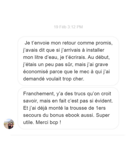The height and width of the screenshot is (156, 128).
Task: Select the 19 Féb 3:12 PM timestamp
Action: tap(68, 27)
